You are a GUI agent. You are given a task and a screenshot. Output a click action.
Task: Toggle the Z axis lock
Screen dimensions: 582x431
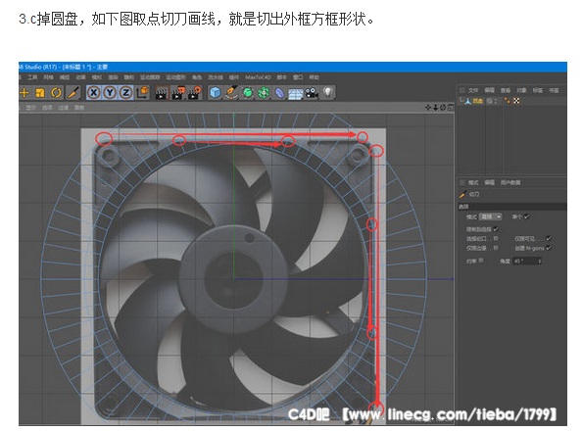point(126,92)
